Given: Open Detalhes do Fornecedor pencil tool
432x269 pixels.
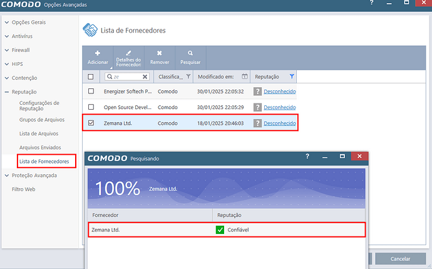Looking at the screenshot, I should [129, 54].
